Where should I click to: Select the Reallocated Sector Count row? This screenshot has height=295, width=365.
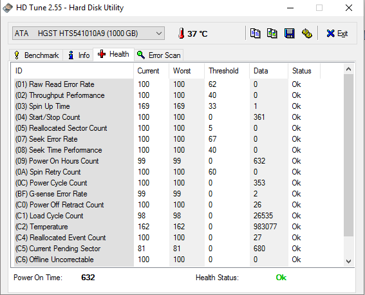pyautogui.click(x=179, y=128)
